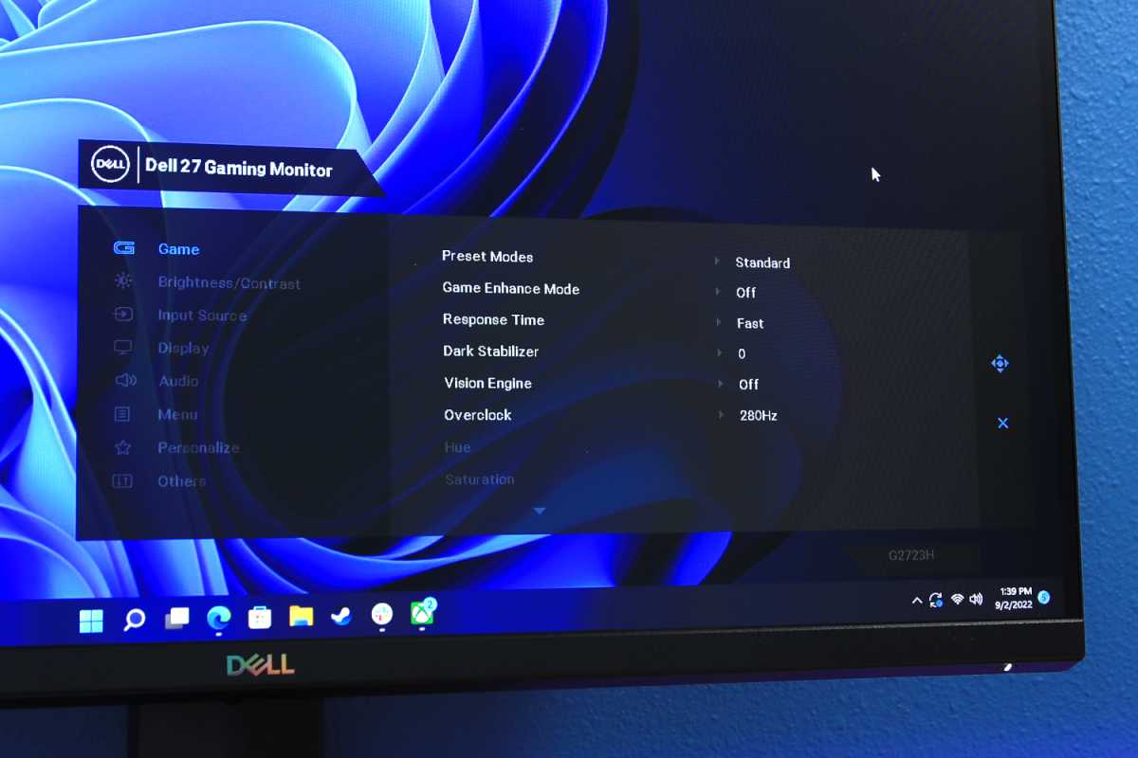Open the Personalize category

[198, 447]
